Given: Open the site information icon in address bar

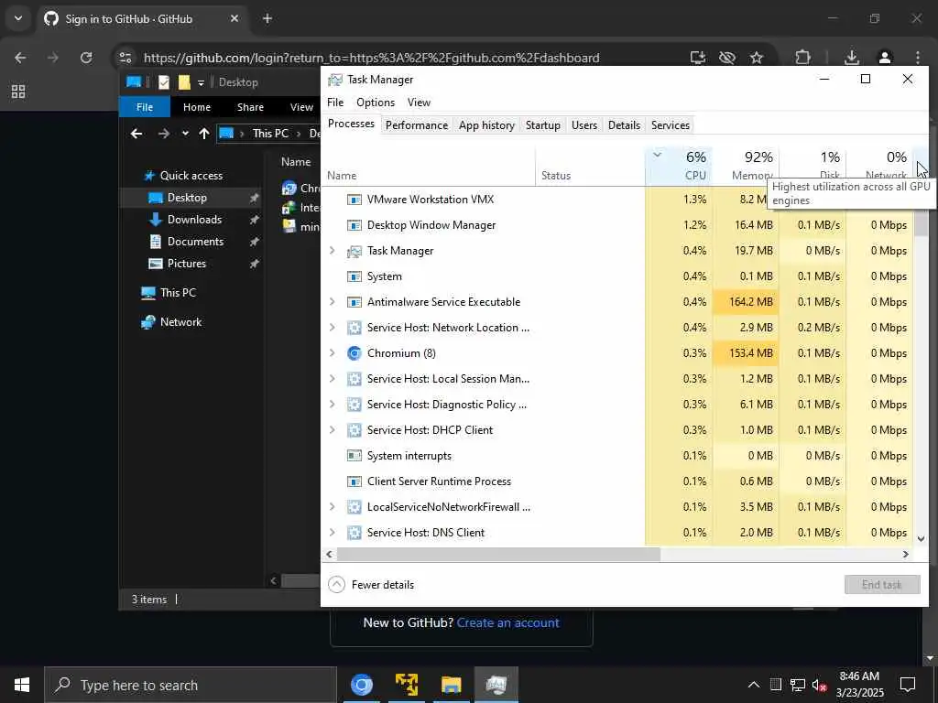Looking at the screenshot, I should click(x=125, y=58).
